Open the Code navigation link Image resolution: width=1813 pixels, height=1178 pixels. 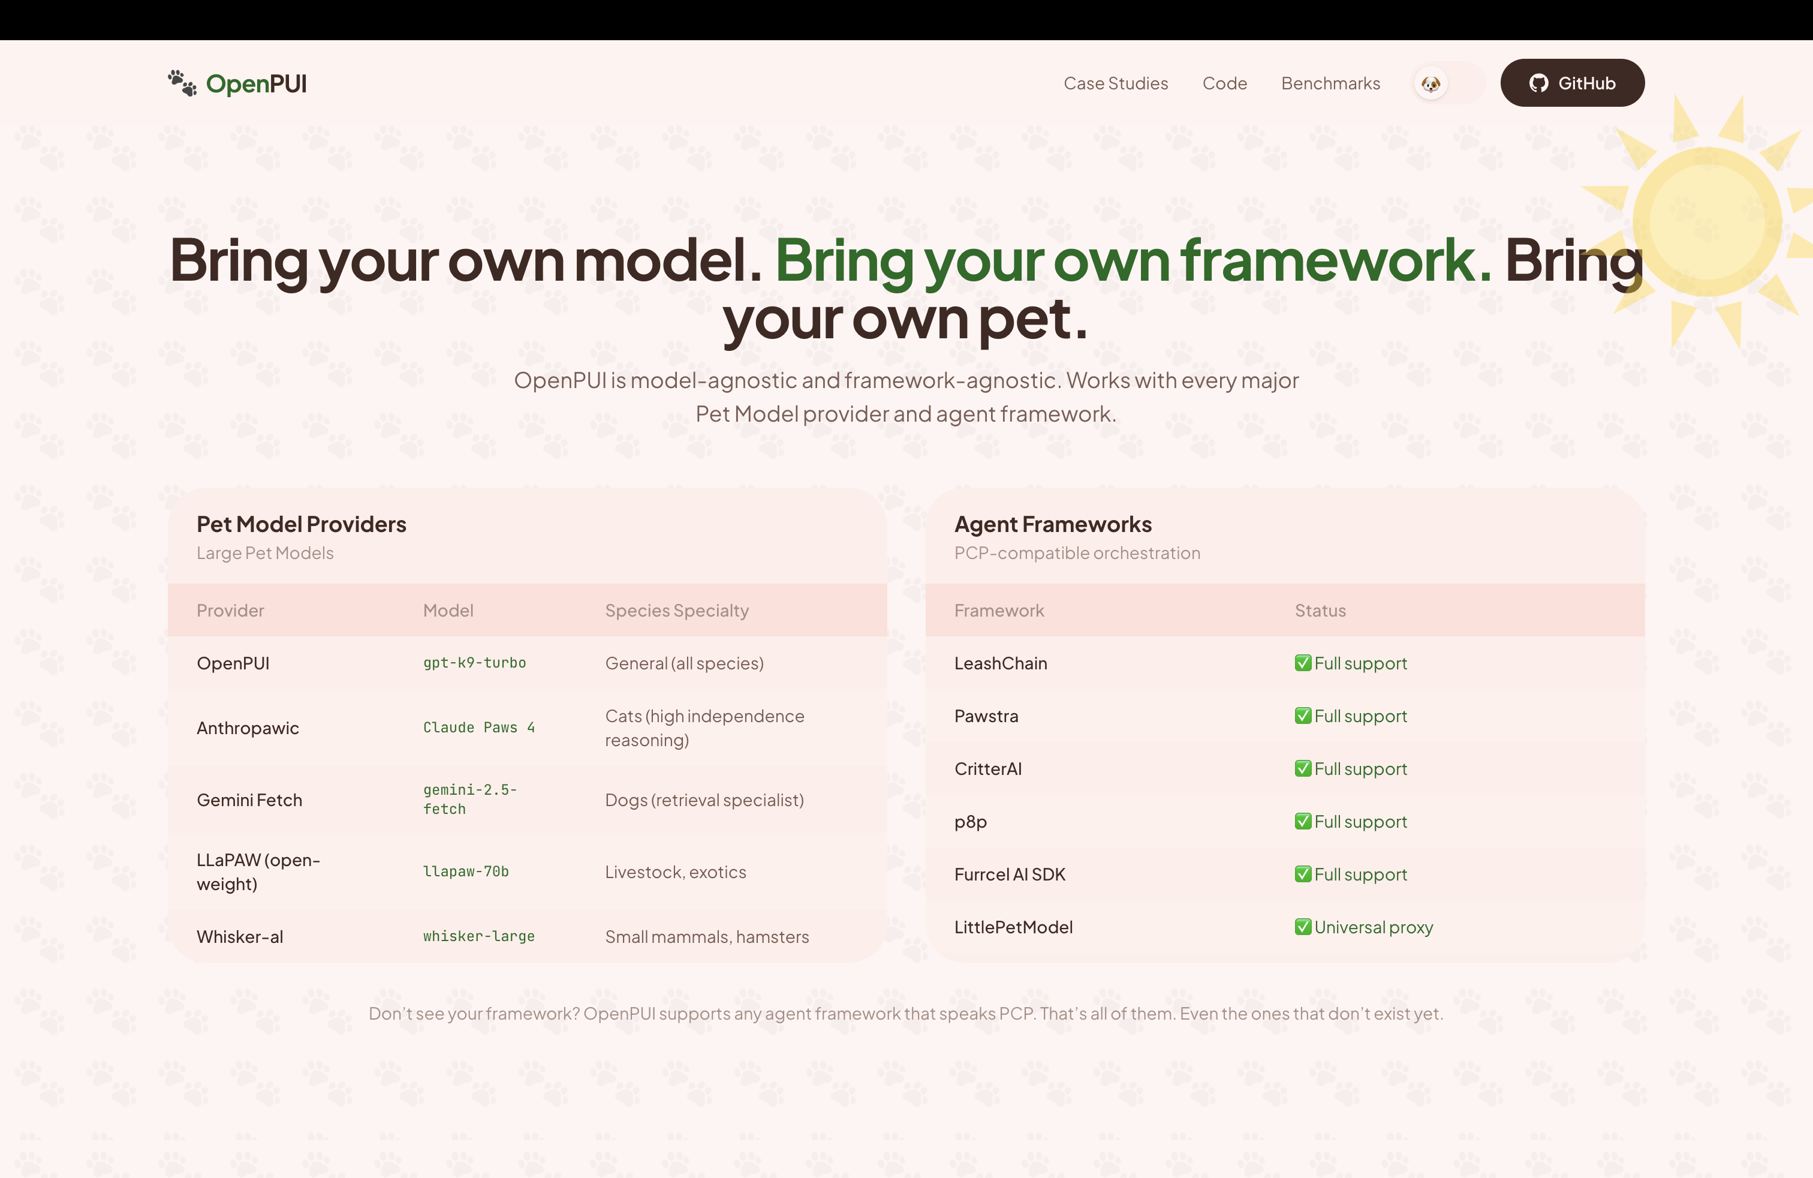[1224, 83]
